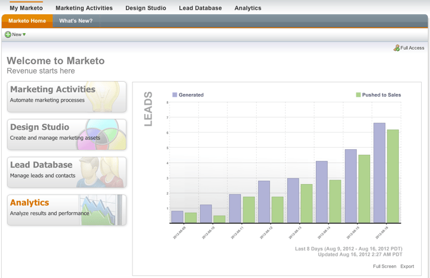This screenshot has height=278, width=430.
Task: Open My Marketo in top navigation
Action: click(26, 8)
